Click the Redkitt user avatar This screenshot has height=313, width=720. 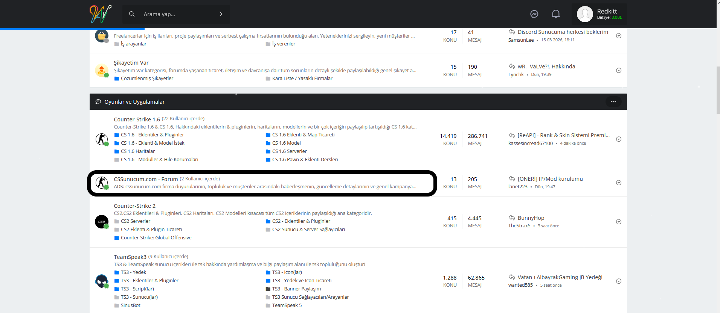pos(585,14)
